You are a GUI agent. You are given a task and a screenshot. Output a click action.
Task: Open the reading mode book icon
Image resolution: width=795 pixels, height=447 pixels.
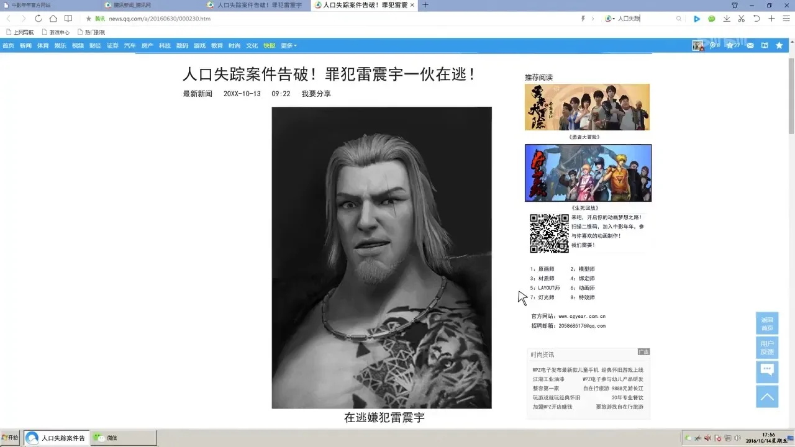pyautogui.click(x=68, y=19)
